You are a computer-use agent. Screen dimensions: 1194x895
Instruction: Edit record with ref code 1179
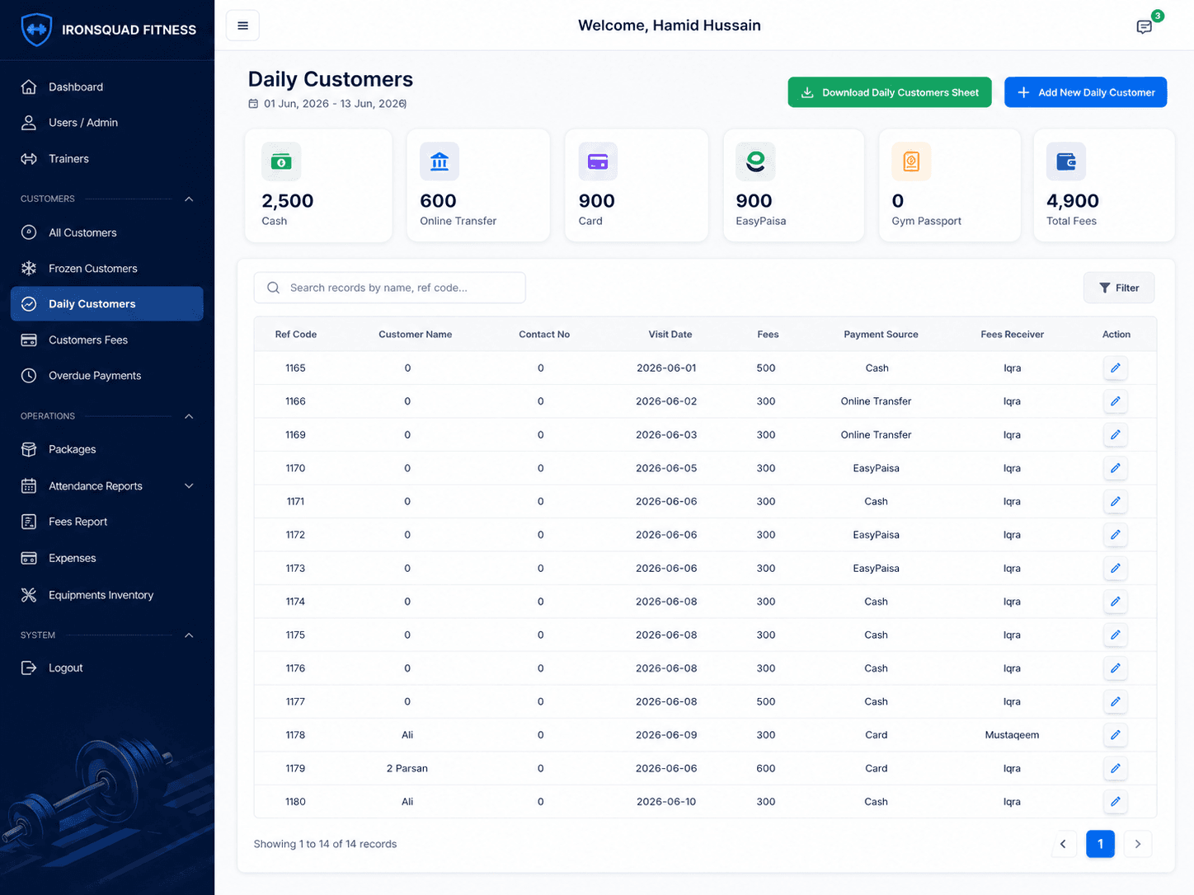tap(1115, 768)
